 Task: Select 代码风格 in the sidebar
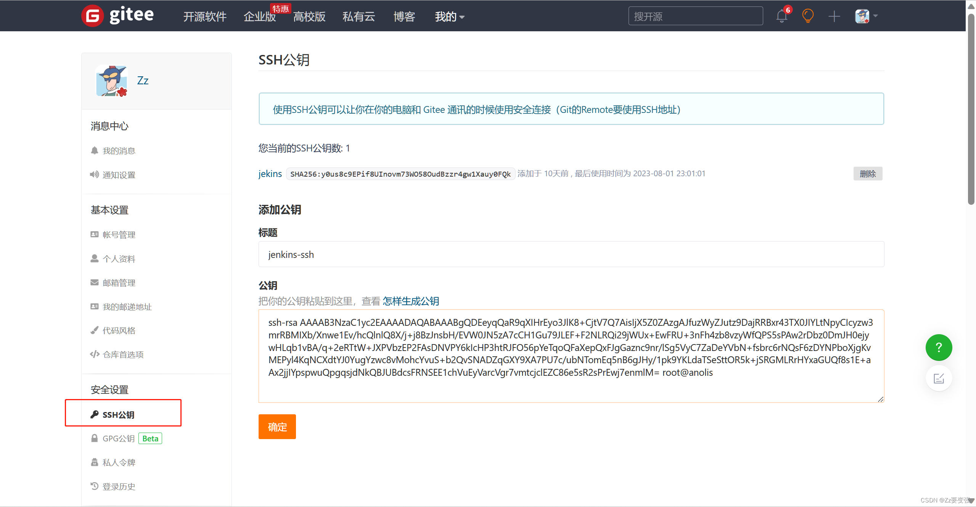click(119, 330)
